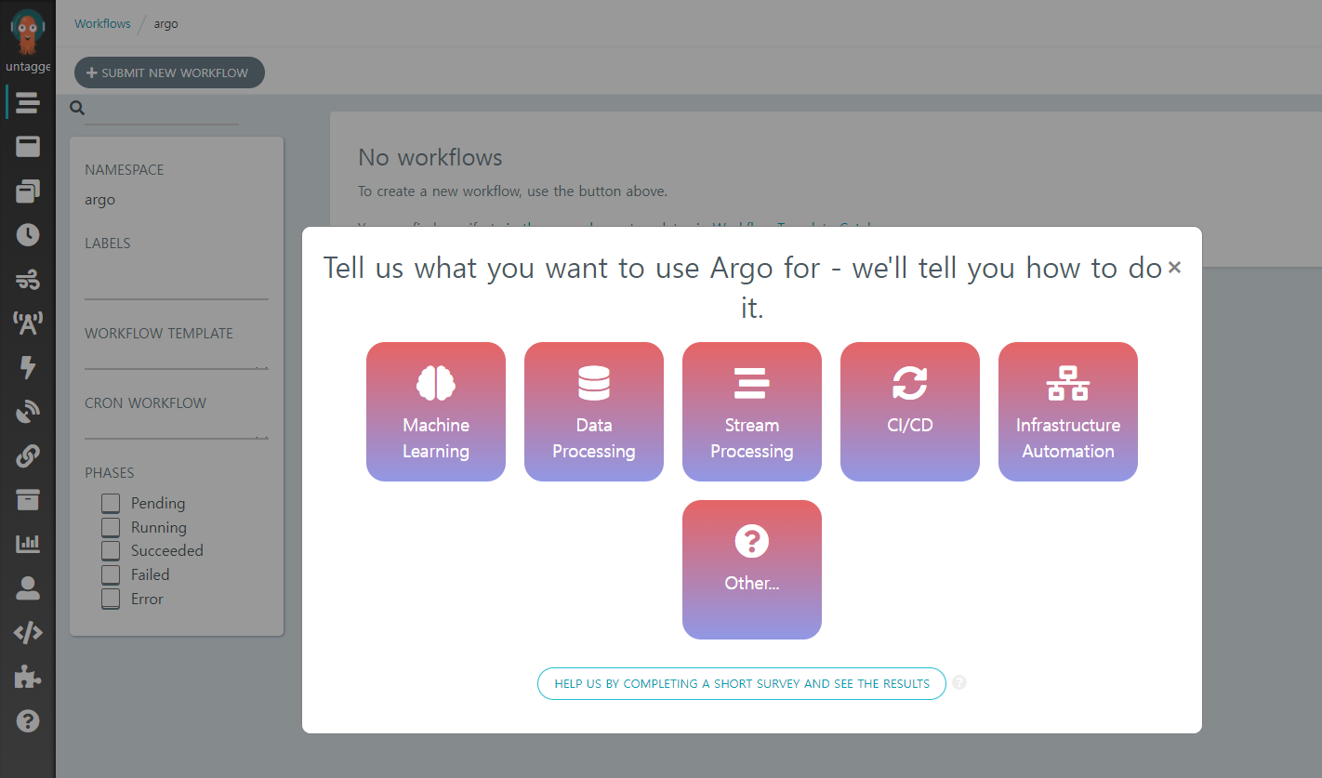Open Workflows view in sidebar
Screen dimensions: 1322x778
[x=28, y=102]
